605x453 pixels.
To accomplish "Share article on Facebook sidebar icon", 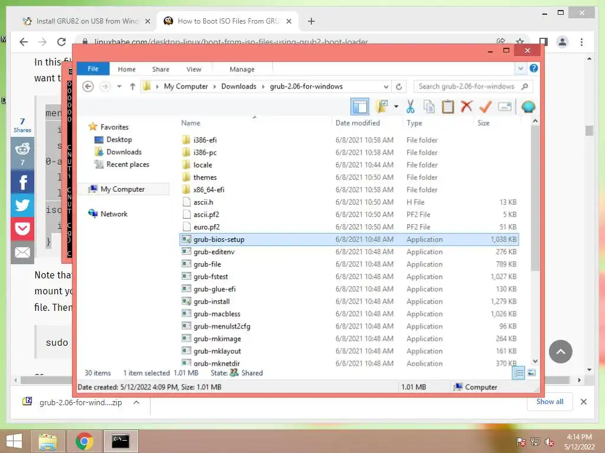I will (22, 182).
